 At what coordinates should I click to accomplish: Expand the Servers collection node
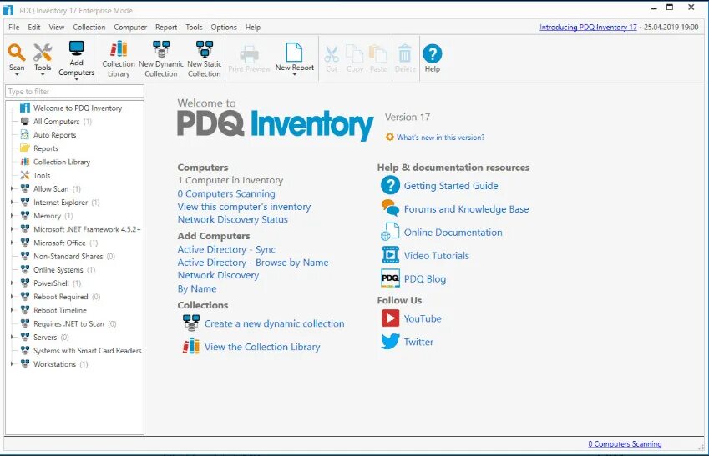12,338
